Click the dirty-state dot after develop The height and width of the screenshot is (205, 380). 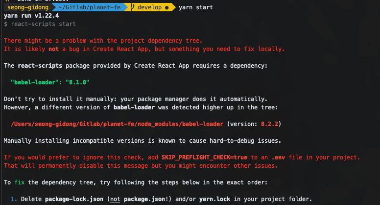166,7
